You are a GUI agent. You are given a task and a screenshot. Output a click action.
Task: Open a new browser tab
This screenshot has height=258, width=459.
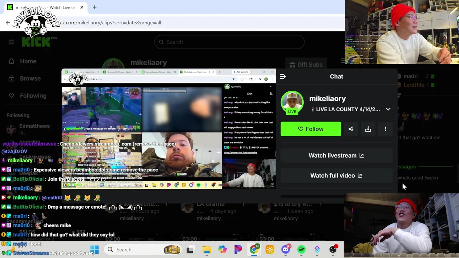point(95,7)
